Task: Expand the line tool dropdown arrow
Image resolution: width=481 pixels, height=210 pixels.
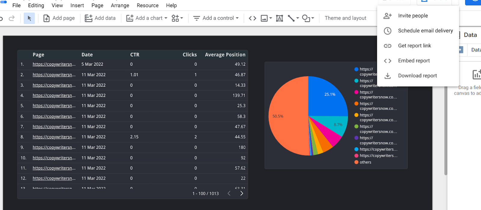Action: point(298,18)
